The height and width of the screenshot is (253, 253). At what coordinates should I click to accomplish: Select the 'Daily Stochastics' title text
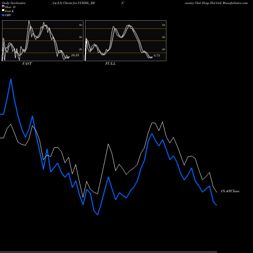click(14, 3)
